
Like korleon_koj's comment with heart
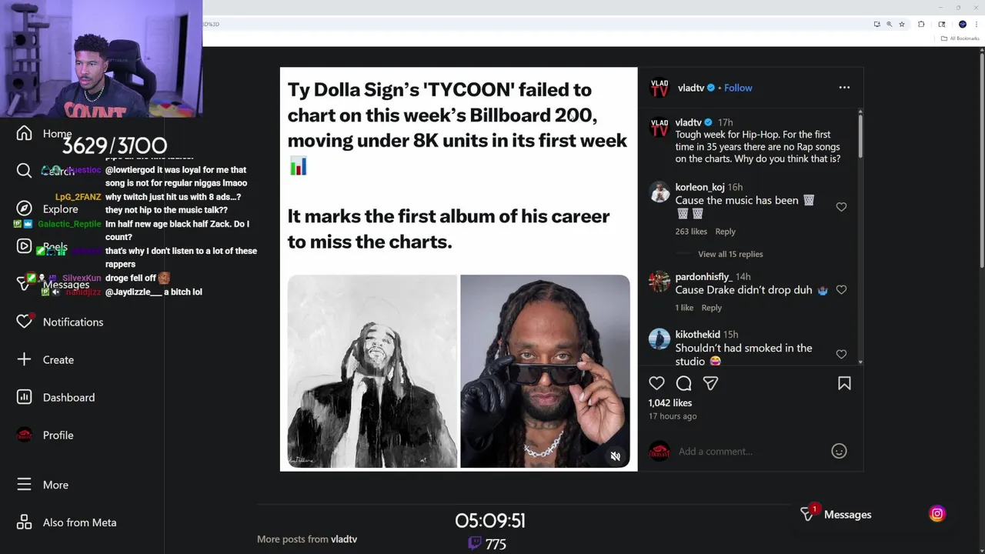pyautogui.click(x=841, y=207)
